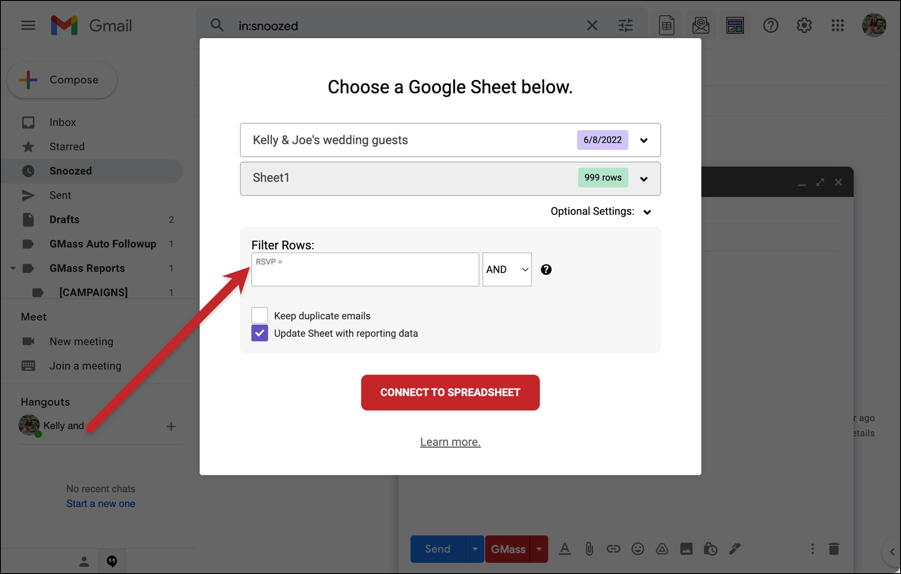Insert a photo in compose toolbar

tap(686, 549)
